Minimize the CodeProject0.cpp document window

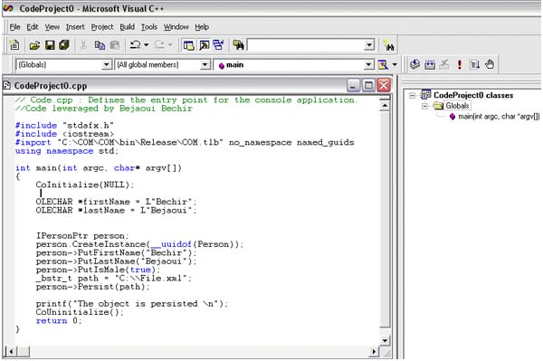click(x=353, y=85)
